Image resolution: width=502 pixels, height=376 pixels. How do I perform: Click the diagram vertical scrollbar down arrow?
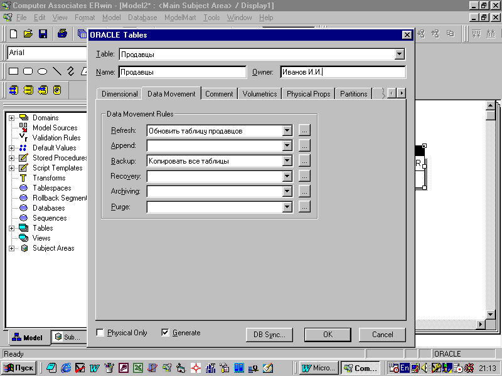pos(490,315)
